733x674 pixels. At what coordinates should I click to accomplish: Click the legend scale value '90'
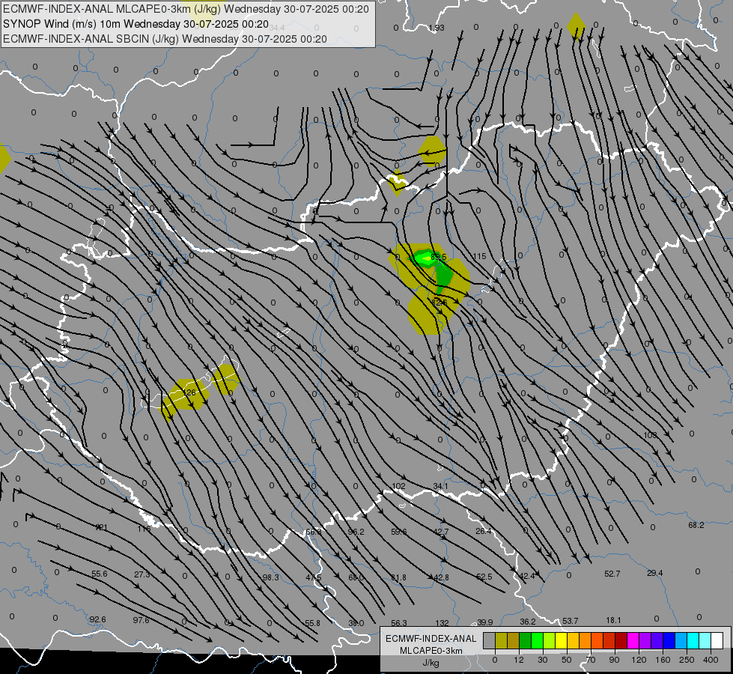point(614,660)
